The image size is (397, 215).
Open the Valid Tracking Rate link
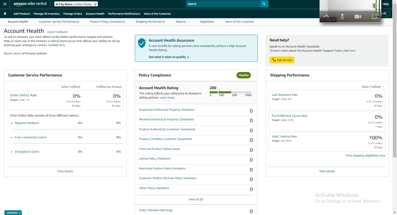(x=284, y=136)
